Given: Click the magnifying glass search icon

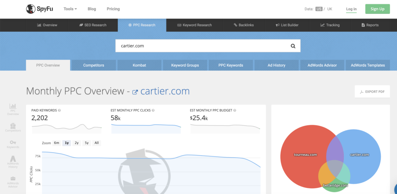Looking at the screenshot, I should [x=293, y=46].
